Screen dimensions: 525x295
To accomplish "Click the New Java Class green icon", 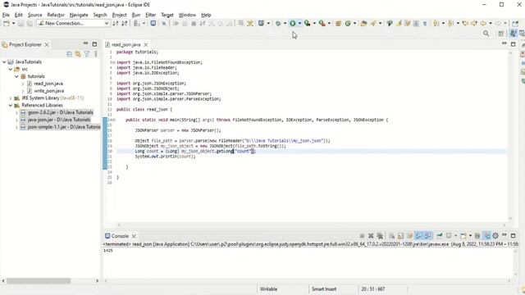I will coord(348,24).
